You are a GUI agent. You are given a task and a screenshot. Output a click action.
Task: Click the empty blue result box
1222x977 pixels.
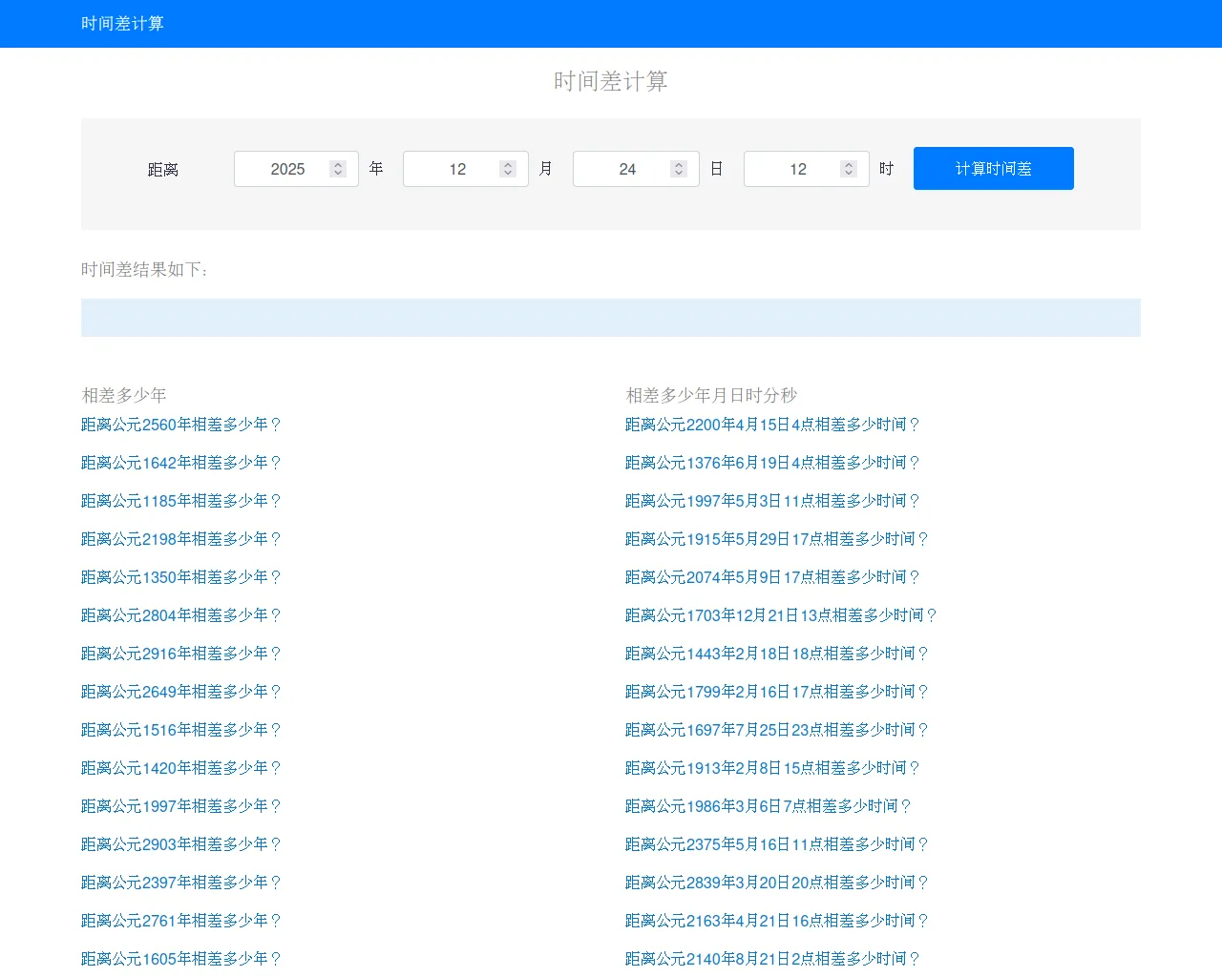[x=611, y=318]
